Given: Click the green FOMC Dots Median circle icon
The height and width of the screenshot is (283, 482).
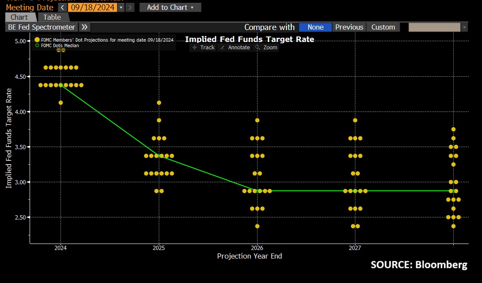Looking at the screenshot, I should tap(37, 45).
